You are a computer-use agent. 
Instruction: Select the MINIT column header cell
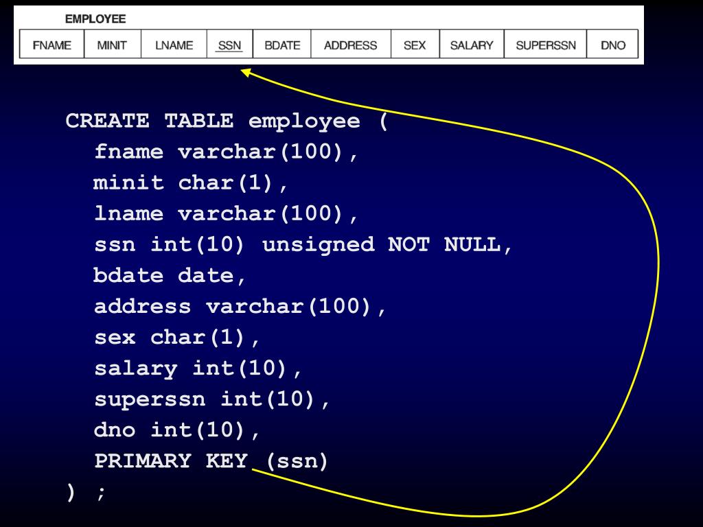coord(113,44)
